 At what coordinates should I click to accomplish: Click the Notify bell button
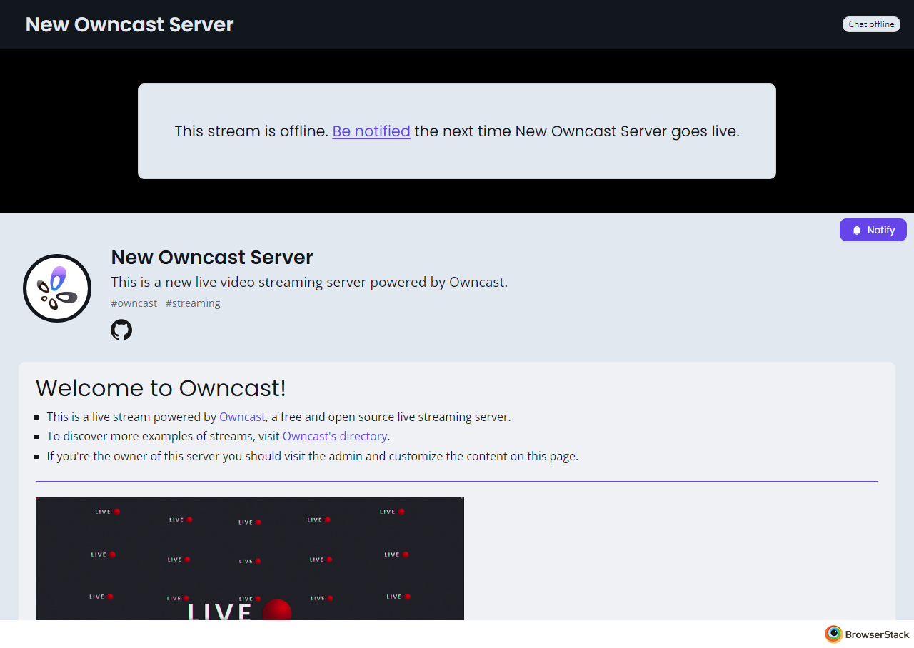coord(873,230)
